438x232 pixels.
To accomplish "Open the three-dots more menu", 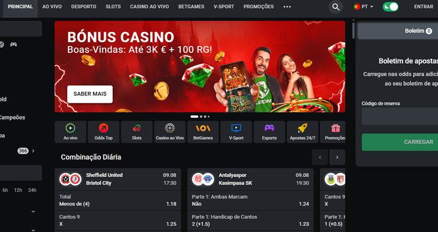I will pyautogui.click(x=287, y=7).
